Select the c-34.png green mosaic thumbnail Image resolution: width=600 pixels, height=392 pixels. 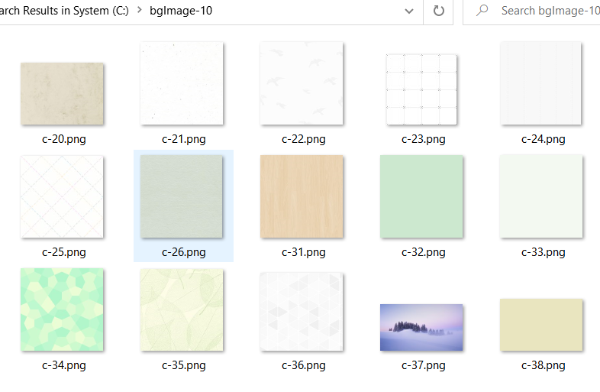(x=62, y=309)
